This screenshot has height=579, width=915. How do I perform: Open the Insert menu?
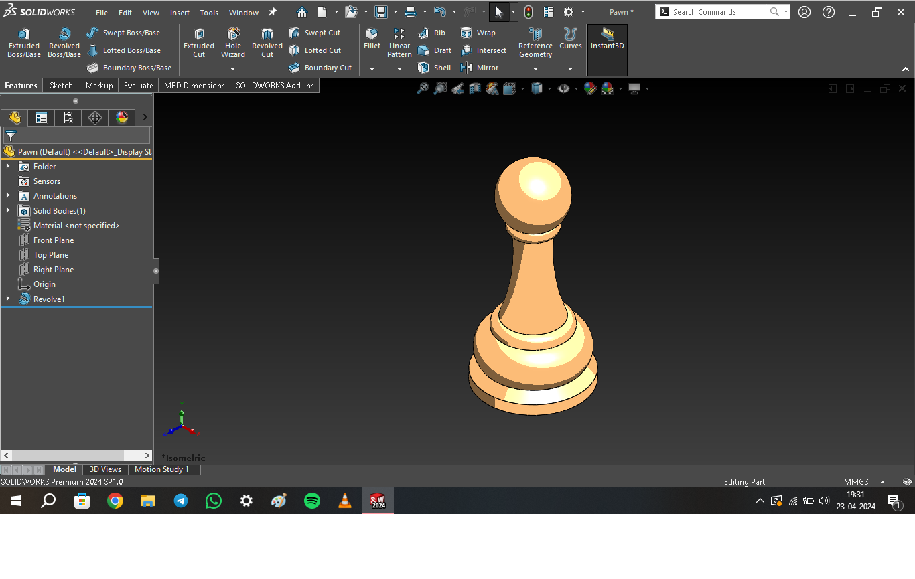[x=180, y=13]
